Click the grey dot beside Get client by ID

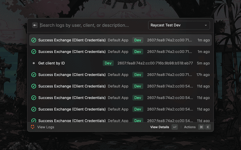pos(34,63)
